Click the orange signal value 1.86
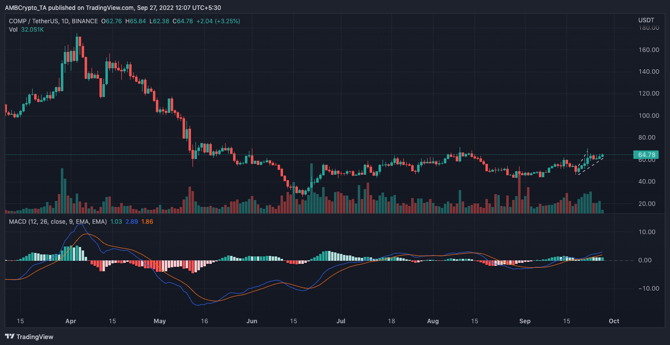The image size is (670, 345). (147, 221)
